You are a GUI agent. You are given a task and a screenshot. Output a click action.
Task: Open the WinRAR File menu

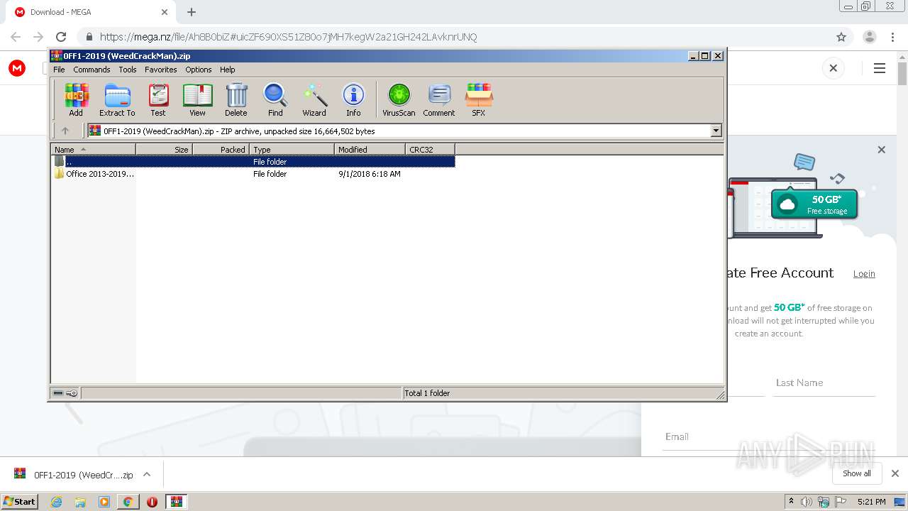(59, 70)
